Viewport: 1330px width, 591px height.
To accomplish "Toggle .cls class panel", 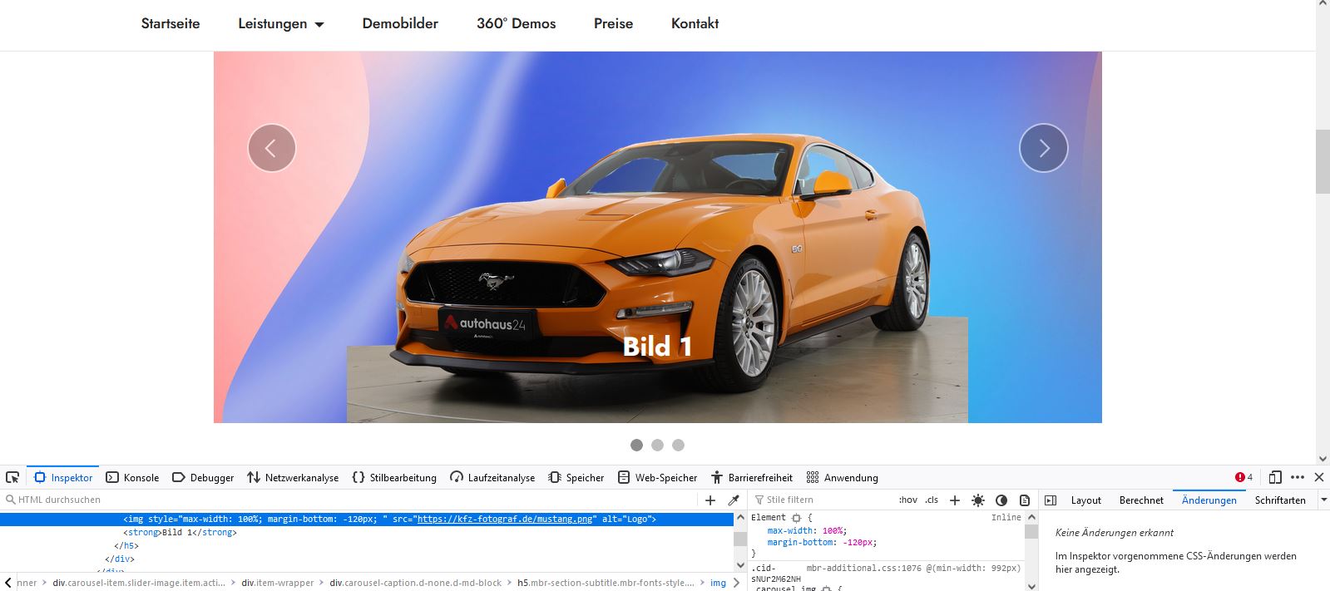I will [932, 500].
